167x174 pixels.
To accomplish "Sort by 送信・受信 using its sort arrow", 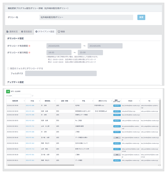I will click(74, 101).
